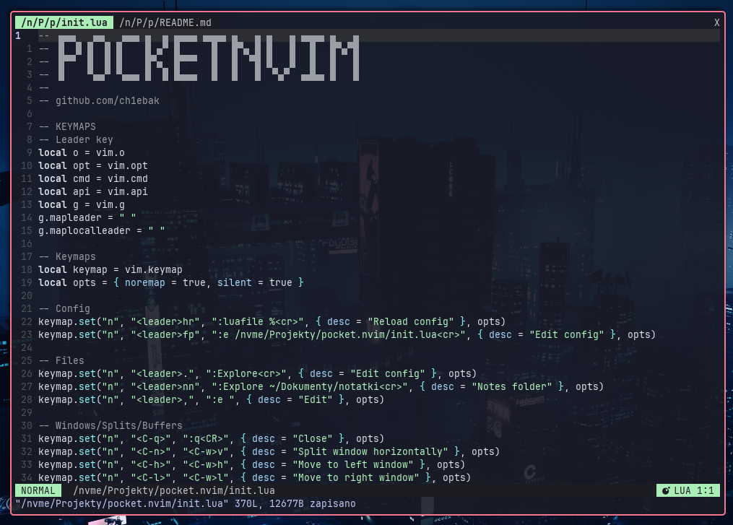Click the "Close" description string
The width and height of the screenshot is (733, 525).
tap(313, 438)
